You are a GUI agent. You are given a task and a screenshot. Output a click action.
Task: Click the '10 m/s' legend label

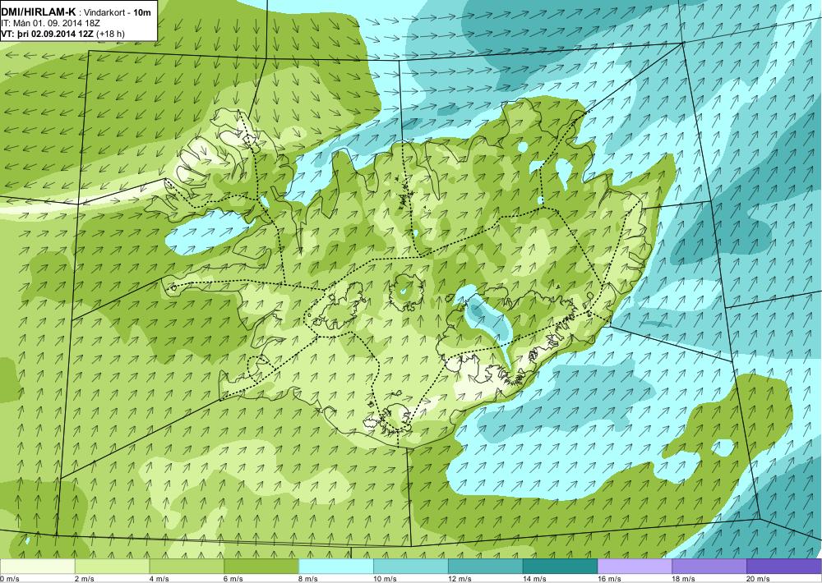click(x=386, y=579)
